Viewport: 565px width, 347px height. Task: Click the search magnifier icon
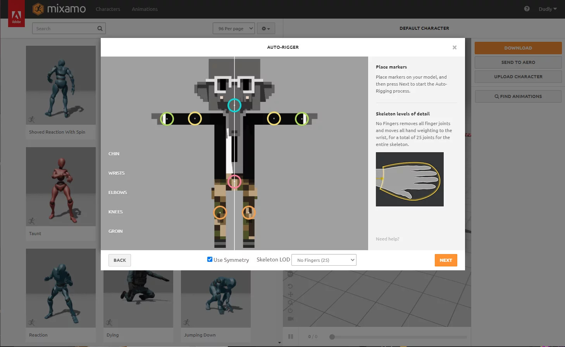[x=100, y=28]
